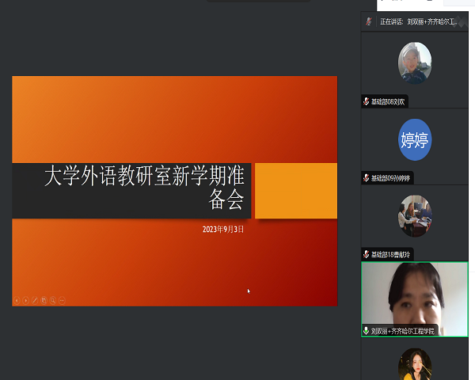475x380 pixels.
Task: Select 基础部08刘欢 participant avatar
Action: 415,63
